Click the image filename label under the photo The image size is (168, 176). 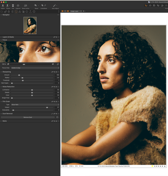114,166
